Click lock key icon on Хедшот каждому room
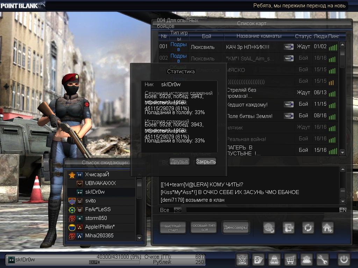 click(288, 104)
